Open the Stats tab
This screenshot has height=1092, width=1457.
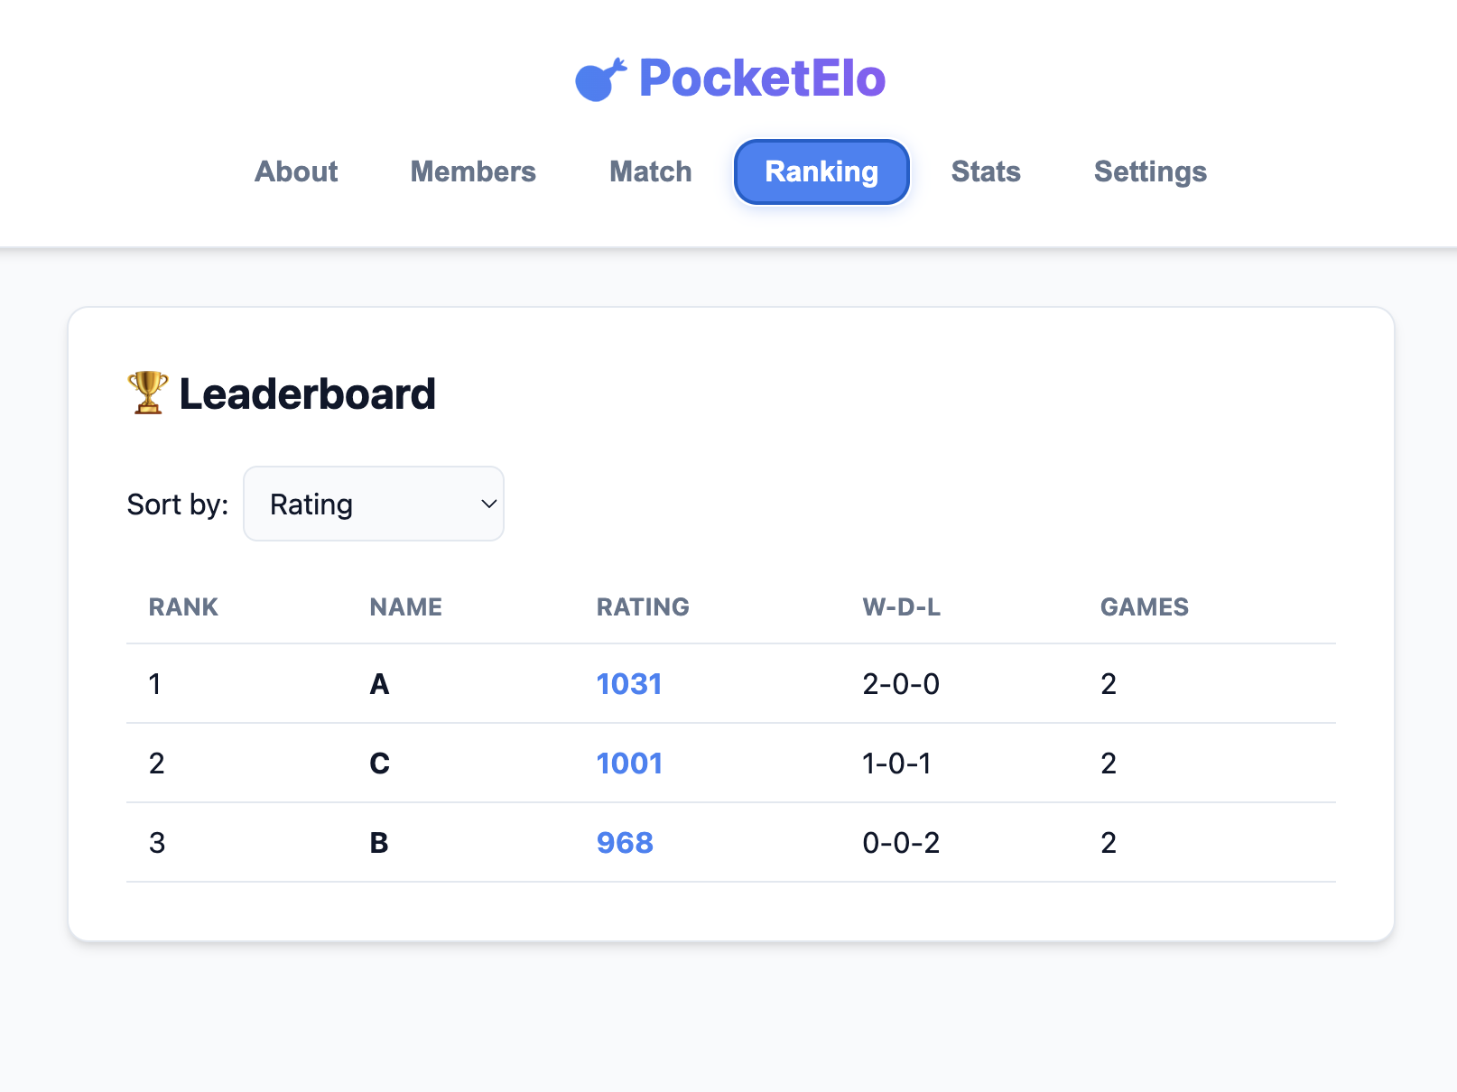point(986,171)
